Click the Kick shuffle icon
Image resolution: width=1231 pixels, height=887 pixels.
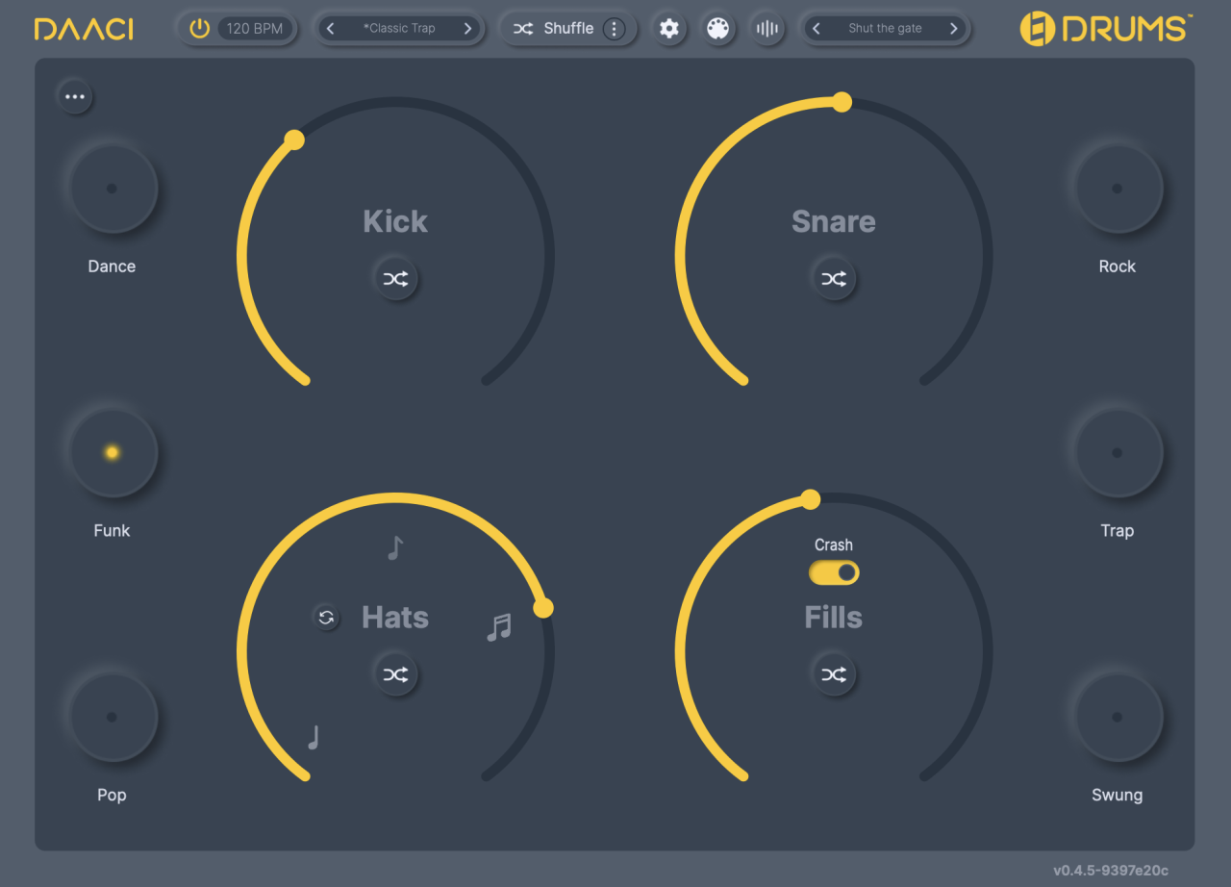(395, 279)
